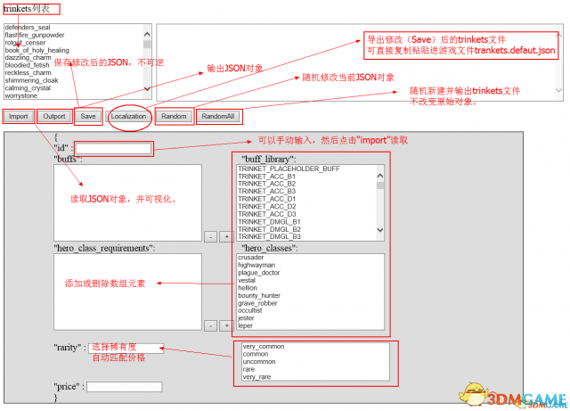
Task: Select TRINKET_ACC_B2 buff
Action: [x=267, y=184]
